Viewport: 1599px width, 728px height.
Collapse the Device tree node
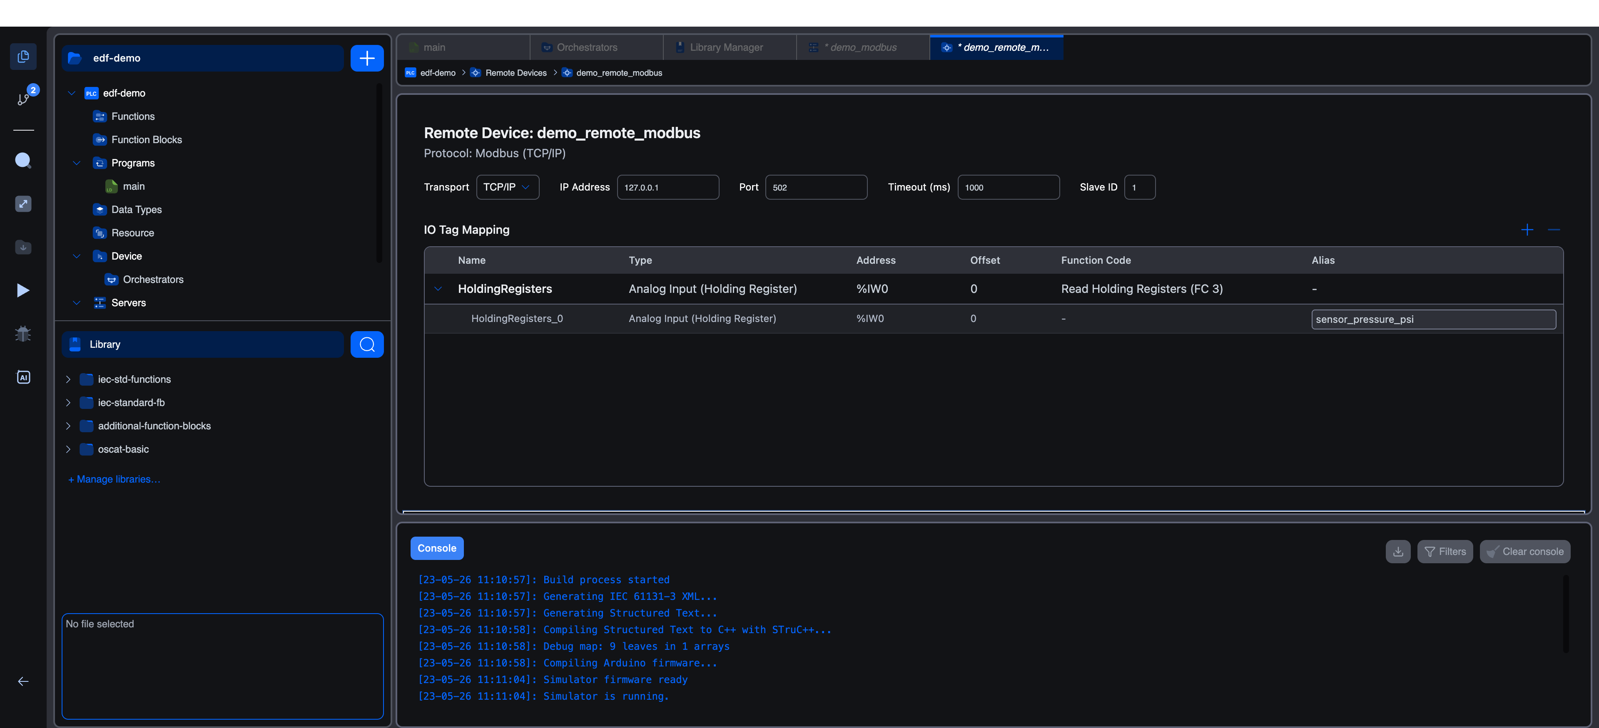77,257
